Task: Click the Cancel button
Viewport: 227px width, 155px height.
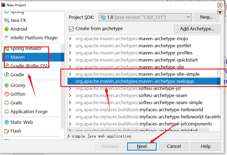Action: [174, 146]
